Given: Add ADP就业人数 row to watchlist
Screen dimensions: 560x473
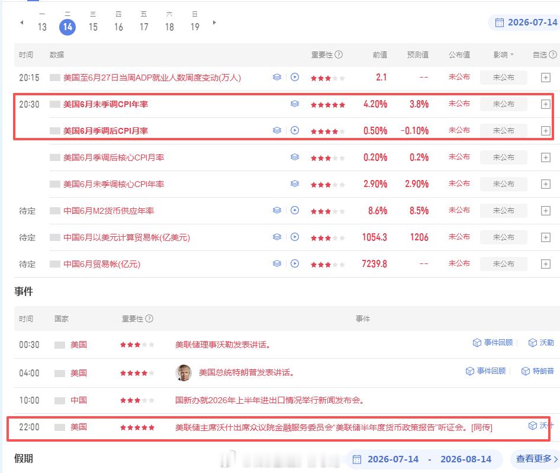Looking at the screenshot, I should tap(546, 78).
